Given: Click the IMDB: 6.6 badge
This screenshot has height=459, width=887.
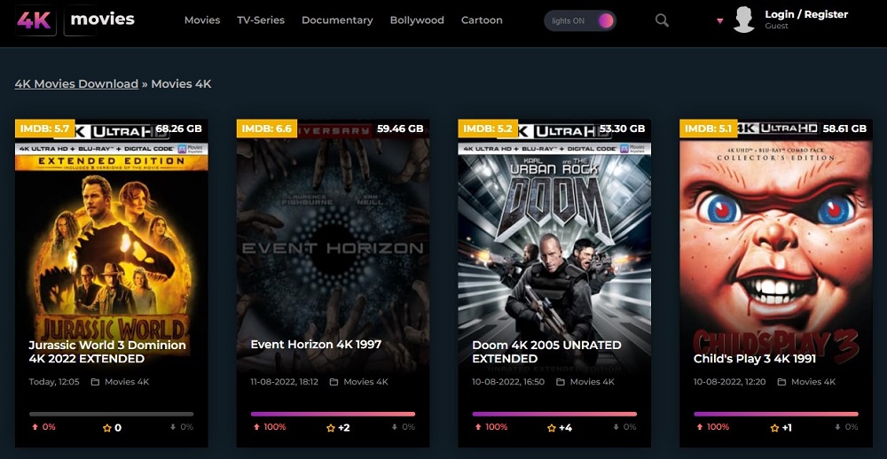Looking at the screenshot, I should pos(266,128).
